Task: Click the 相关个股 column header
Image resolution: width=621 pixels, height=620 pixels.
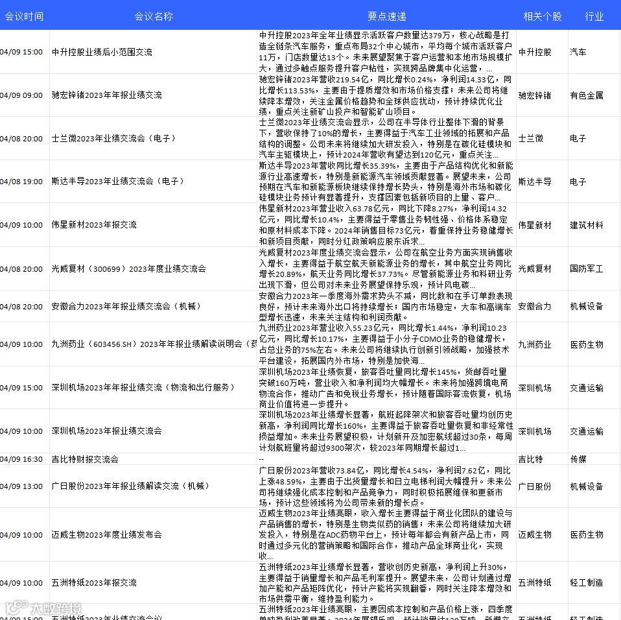Action: pyautogui.click(x=542, y=16)
